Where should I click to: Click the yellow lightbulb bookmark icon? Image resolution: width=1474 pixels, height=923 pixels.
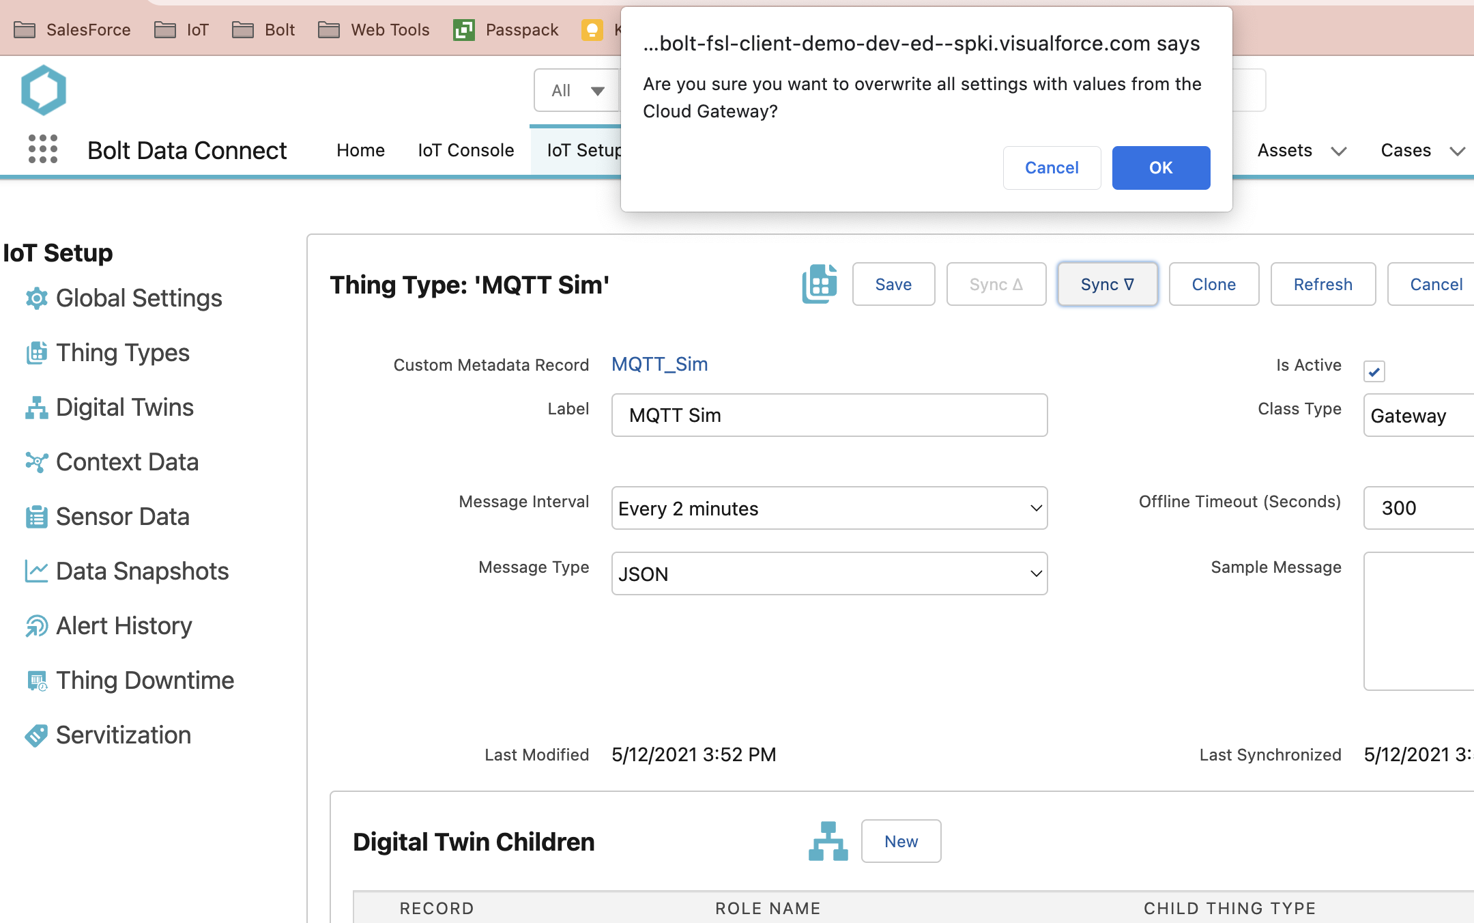(x=592, y=29)
